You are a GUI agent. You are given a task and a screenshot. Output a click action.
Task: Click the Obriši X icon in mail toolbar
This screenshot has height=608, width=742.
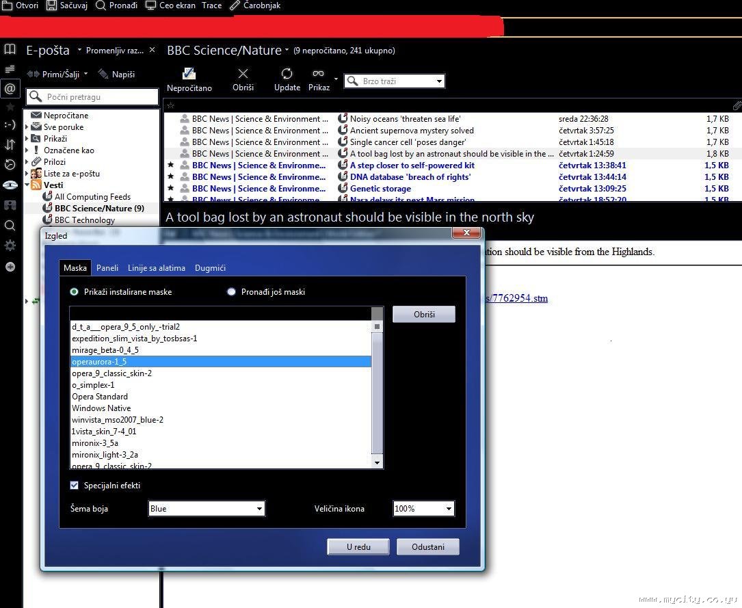pos(243,74)
